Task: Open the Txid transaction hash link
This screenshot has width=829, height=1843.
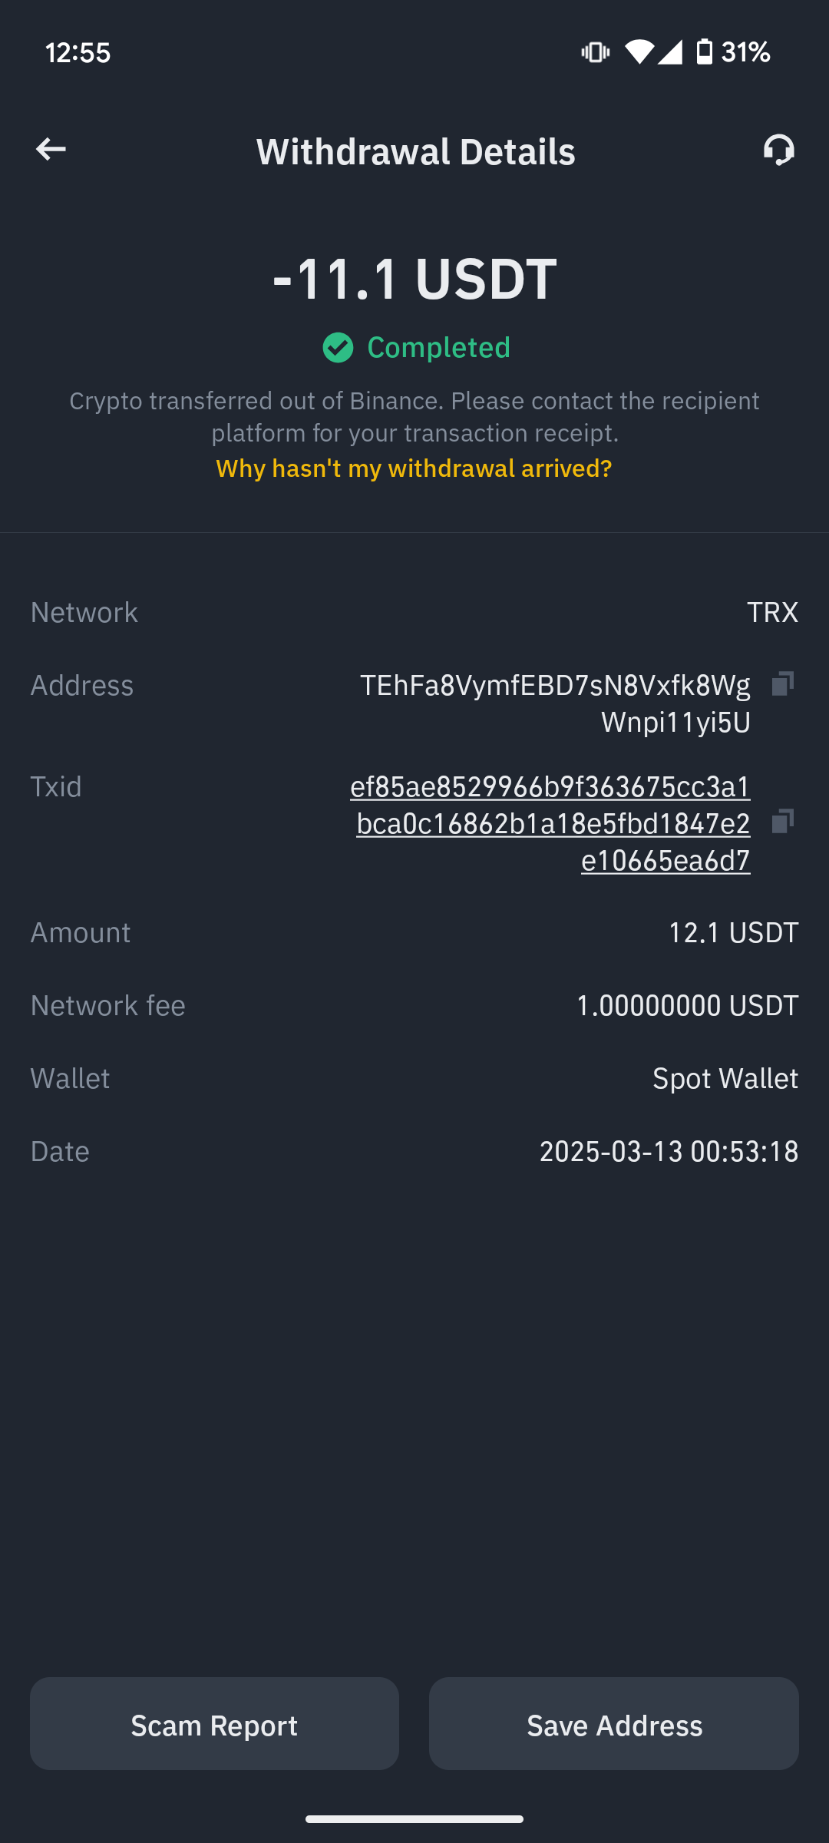Action: point(551,823)
